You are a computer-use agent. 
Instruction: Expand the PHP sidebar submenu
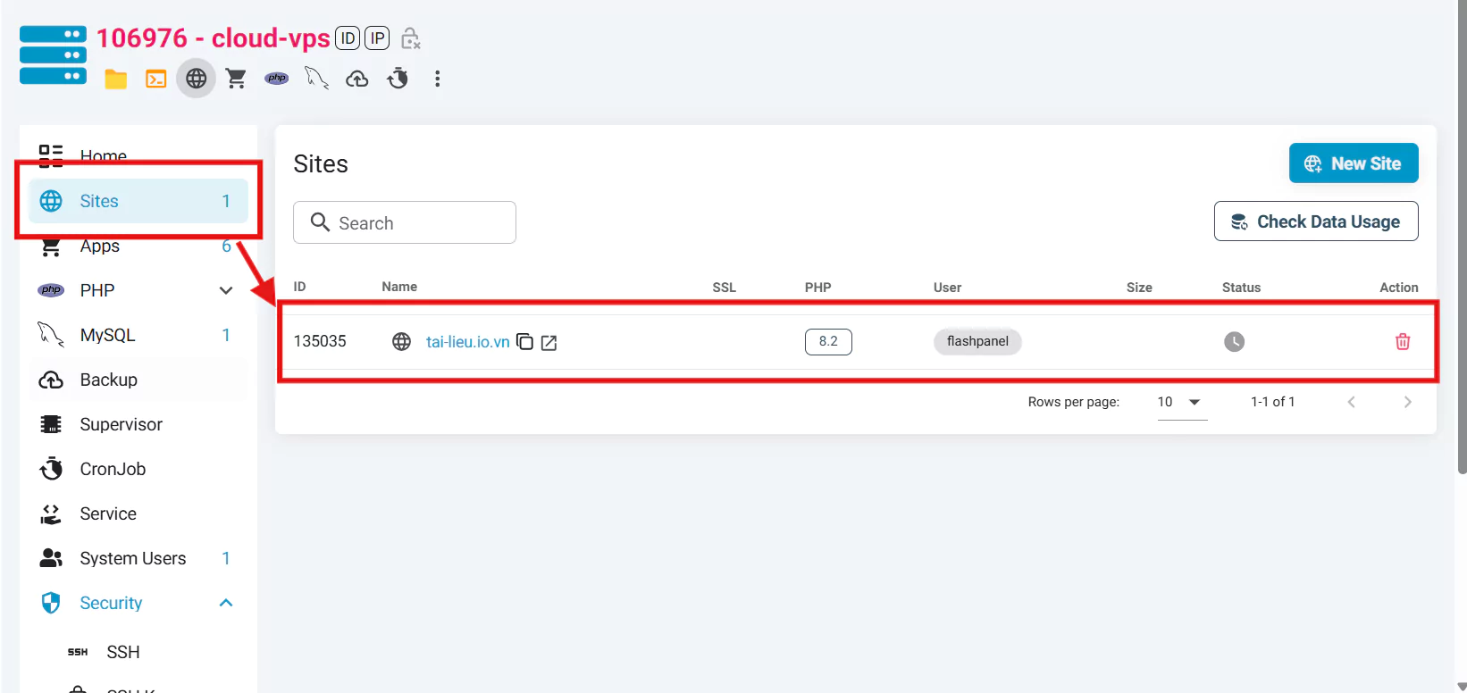(x=226, y=290)
